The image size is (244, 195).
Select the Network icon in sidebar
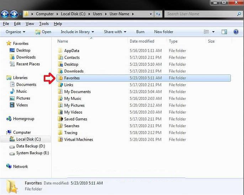(x=9, y=166)
